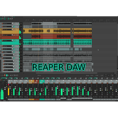Click the toolbar icon right of the padlock

click(x=12, y=19)
